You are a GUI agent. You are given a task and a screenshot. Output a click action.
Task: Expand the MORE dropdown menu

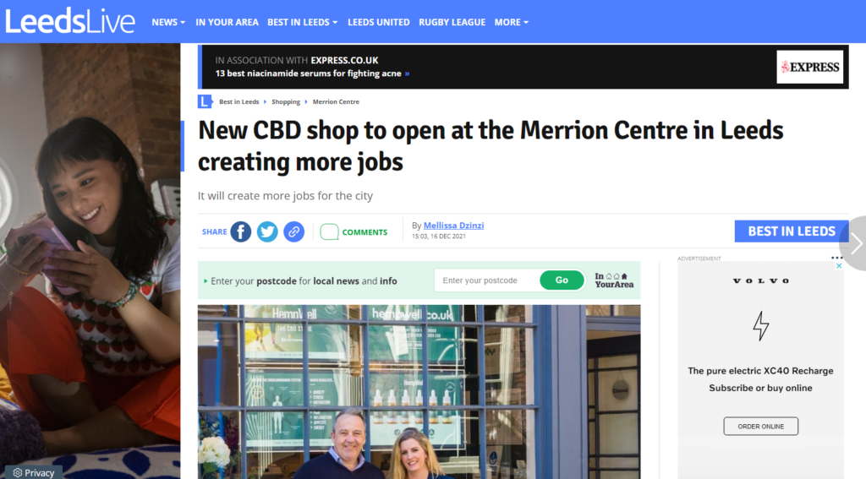click(512, 22)
